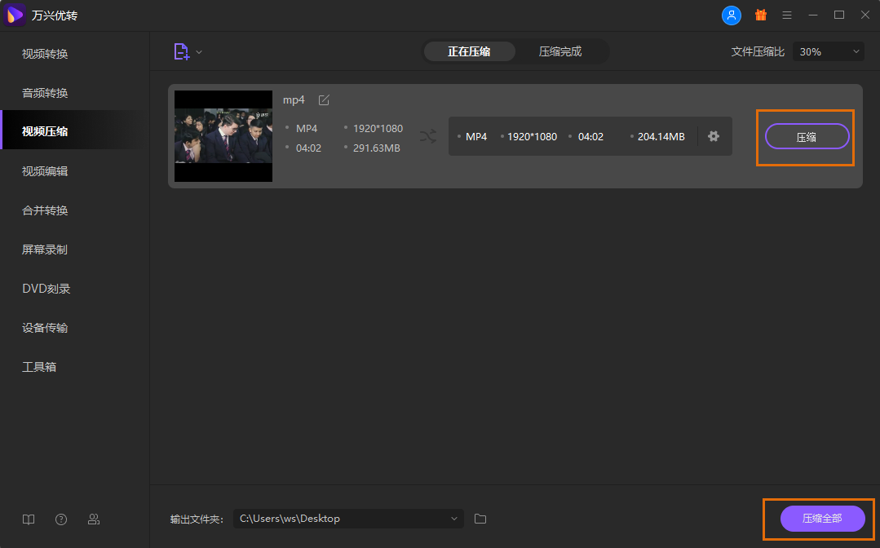Open compression settings gear icon
The width and height of the screenshot is (880, 548).
[714, 136]
